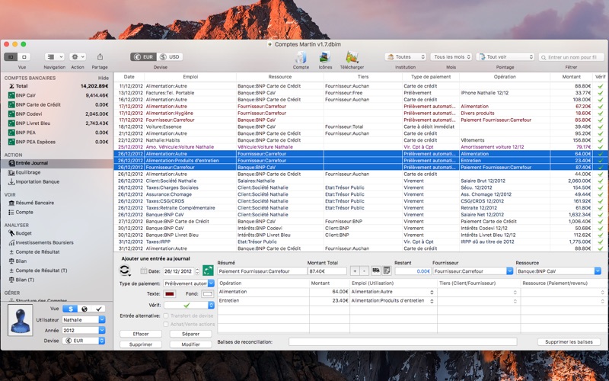The height and width of the screenshot is (381, 609).
Task: Open the Icônes toolbar icon
Action: (325, 57)
